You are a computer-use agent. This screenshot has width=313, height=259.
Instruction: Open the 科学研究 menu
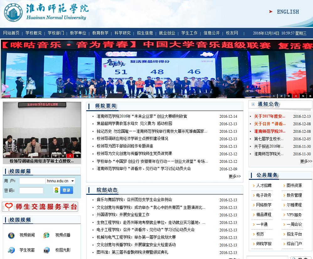click(x=122, y=33)
